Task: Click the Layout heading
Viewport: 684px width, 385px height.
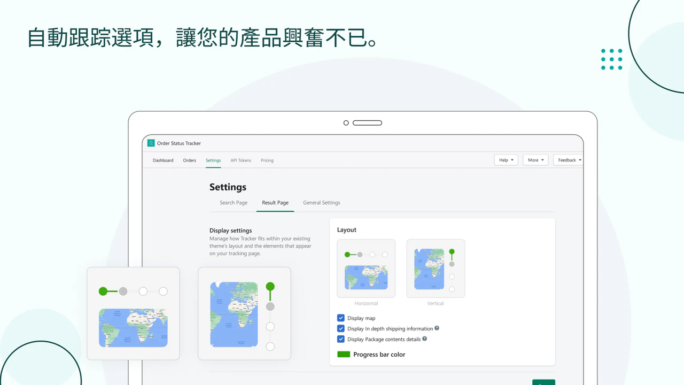Action: pyautogui.click(x=347, y=230)
